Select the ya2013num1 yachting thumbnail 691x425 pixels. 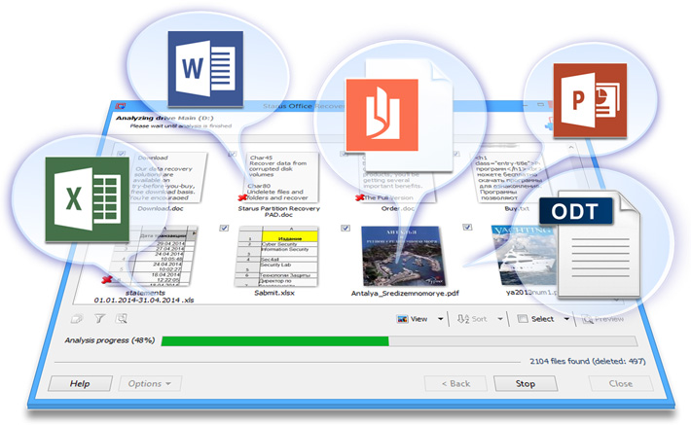pyautogui.click(x=525, y=256)
